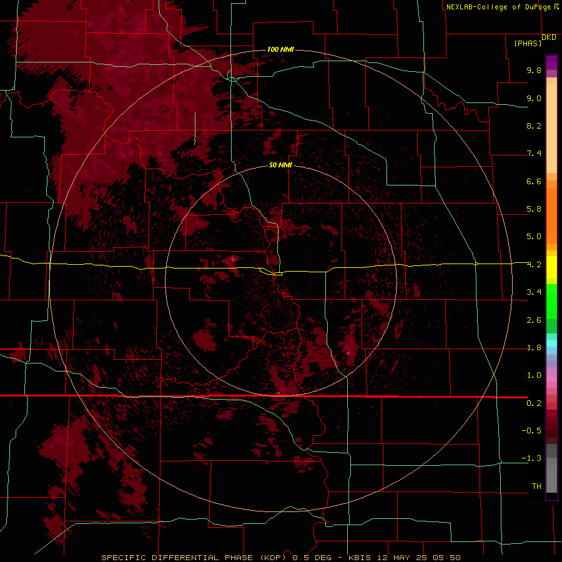Click the '100 NMI' range ring label

(x=280, y=49)
